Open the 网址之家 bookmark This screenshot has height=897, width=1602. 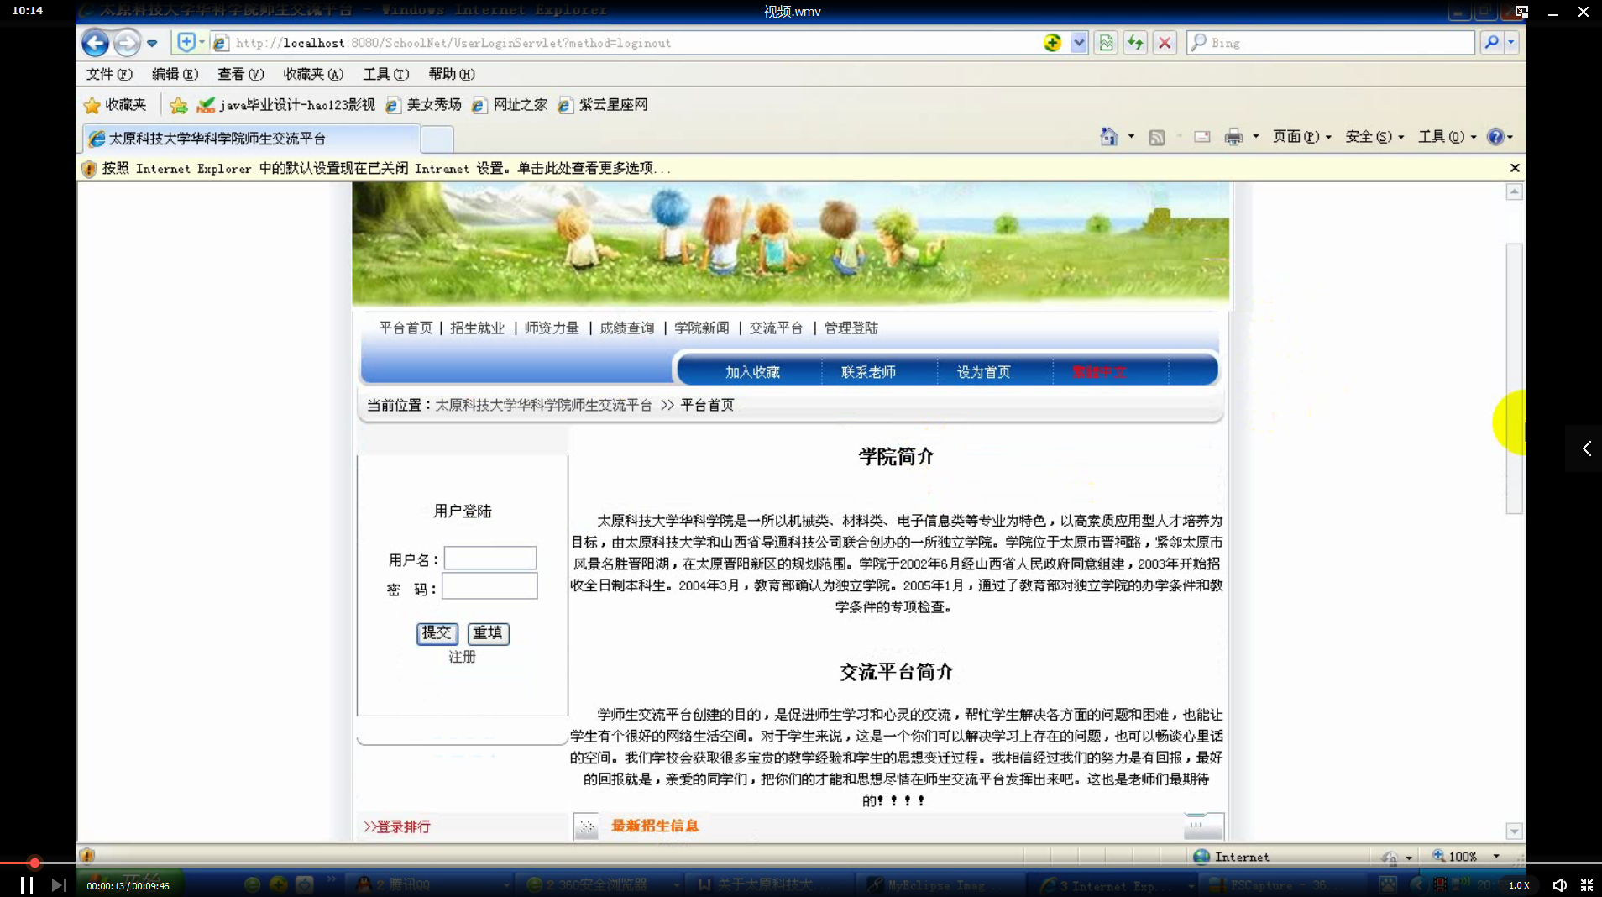[510, 105]
